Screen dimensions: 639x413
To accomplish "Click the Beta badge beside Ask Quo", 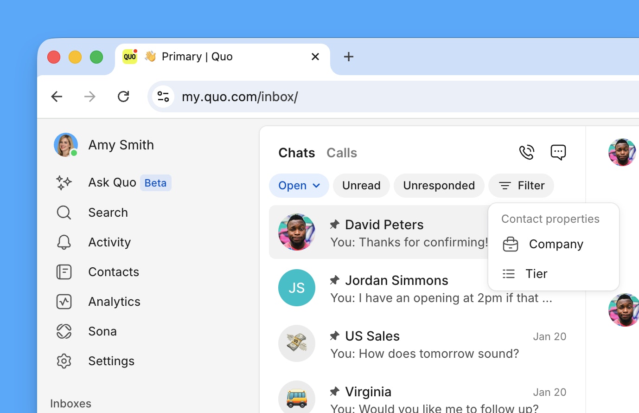I will point(155,183).
